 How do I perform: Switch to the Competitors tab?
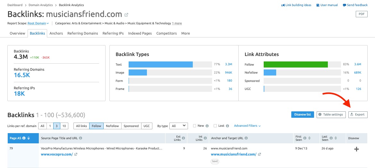166,33
